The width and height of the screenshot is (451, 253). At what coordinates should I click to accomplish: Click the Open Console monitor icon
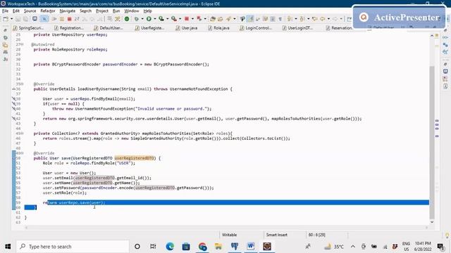point(35,19)
